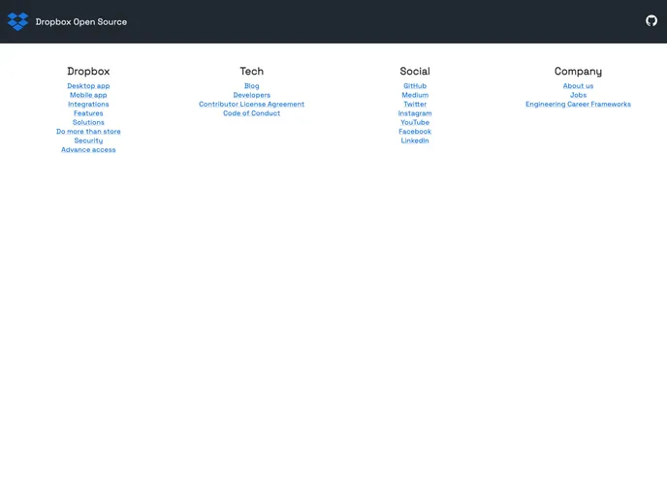Open Engineering Career Frameworks link
667x496 pixels.
578,104
